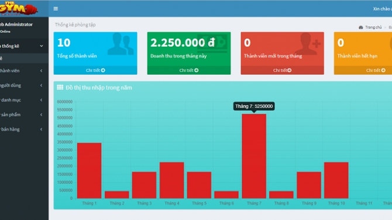Open the người dùng sidebar menu
Viewport: 392px width, 220px height.
coord(24,85)
